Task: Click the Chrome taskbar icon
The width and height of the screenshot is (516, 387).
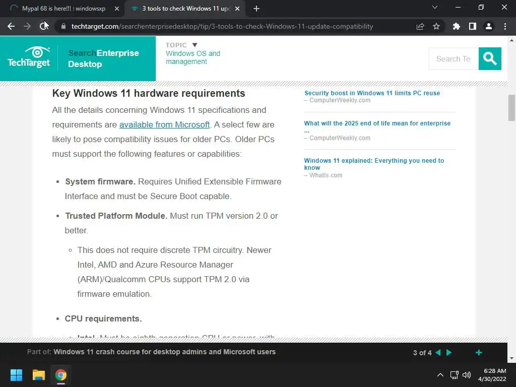Action: 61,375
